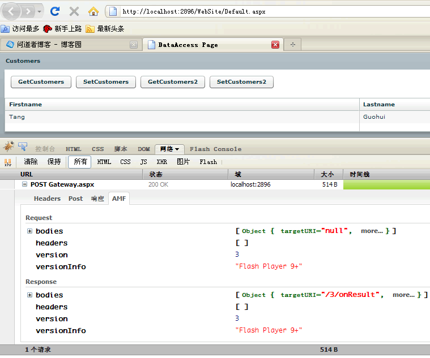Activate the Firebug element inspect icon
Viewport: 430px width, 358px height.
click(23, 147)
